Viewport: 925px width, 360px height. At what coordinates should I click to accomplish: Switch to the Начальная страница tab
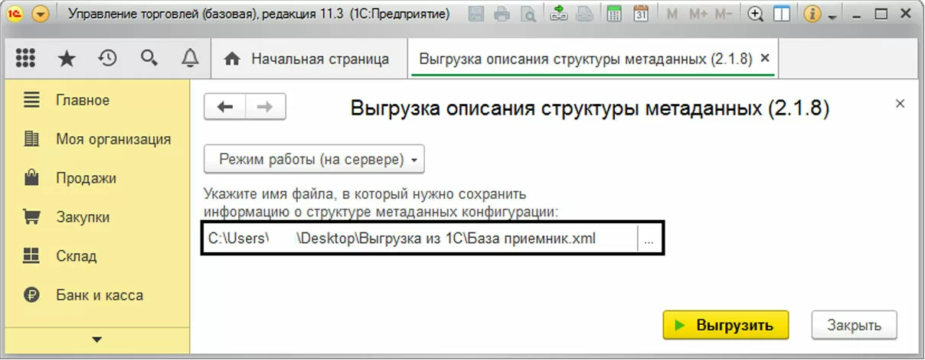310,60
